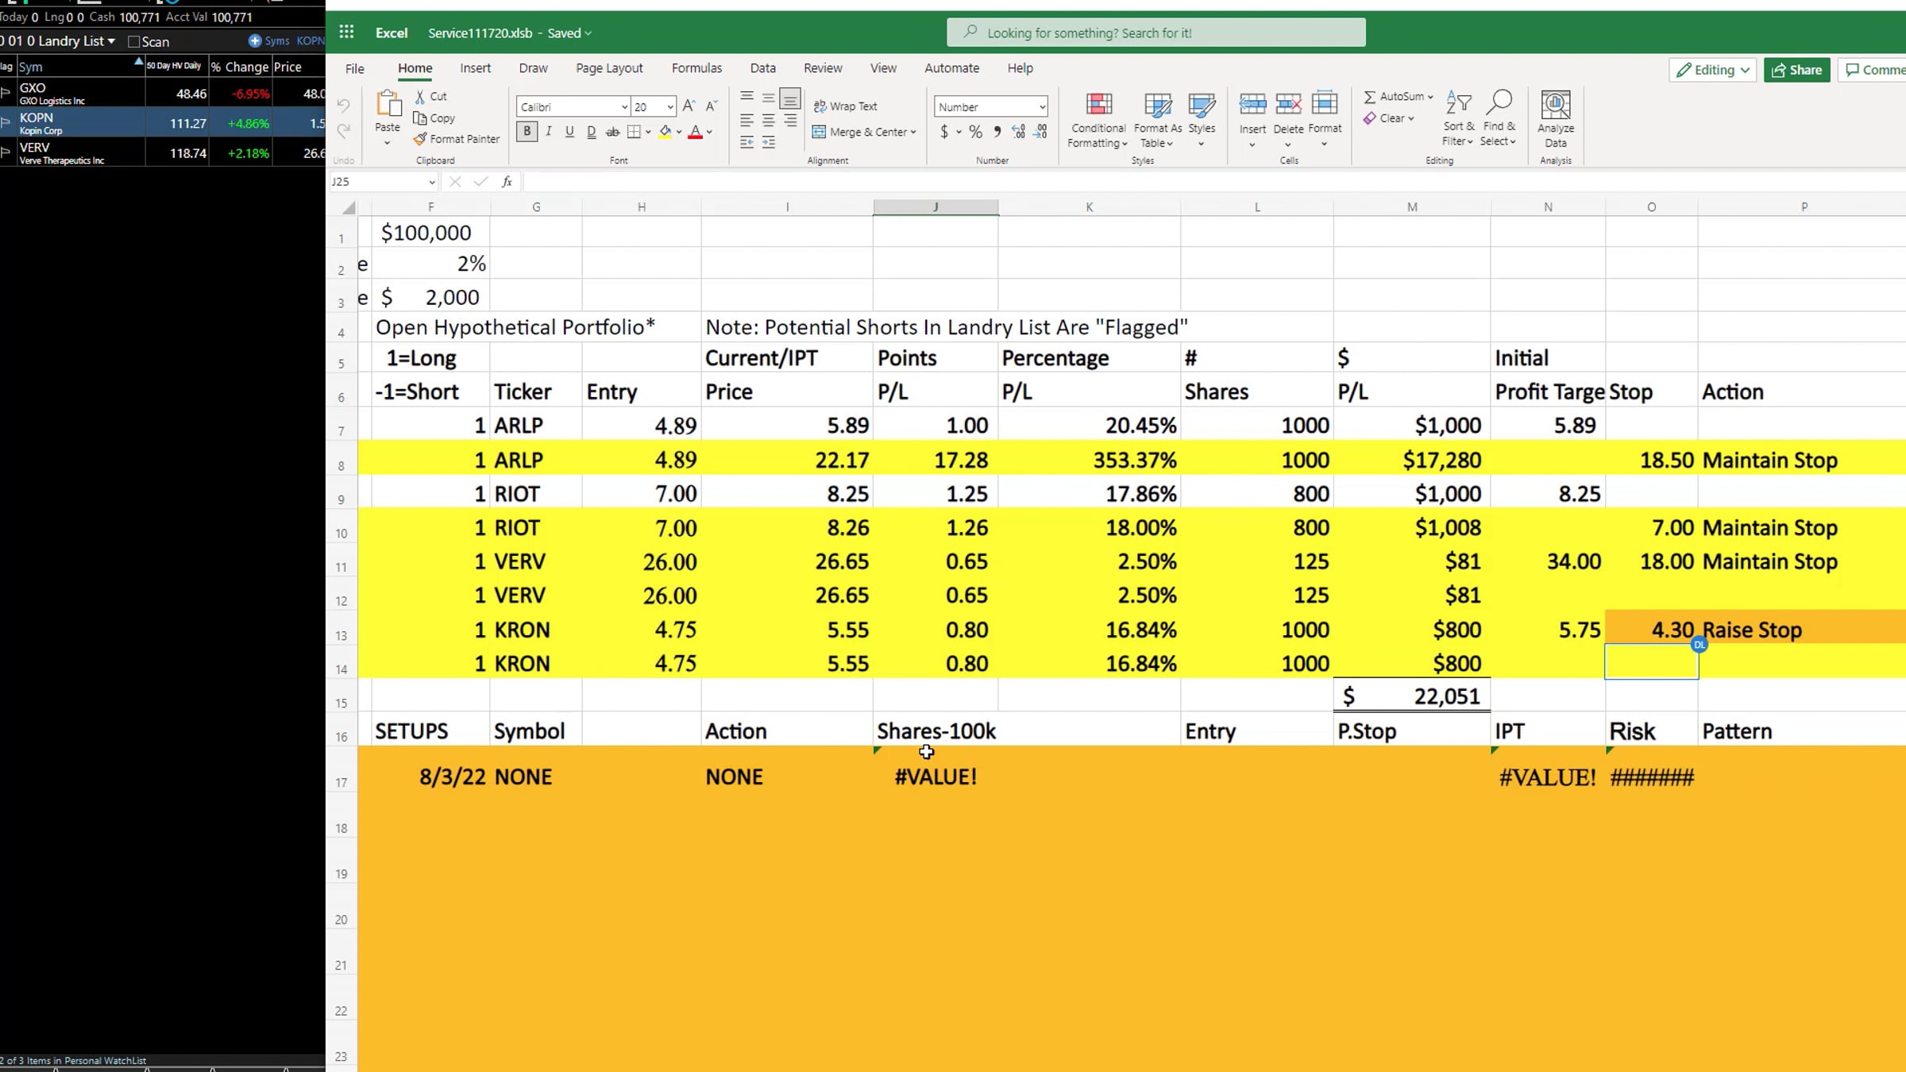Toggle middle vertical alignment
Viewport: 1906px width, 1072px height.
[768, 98]
